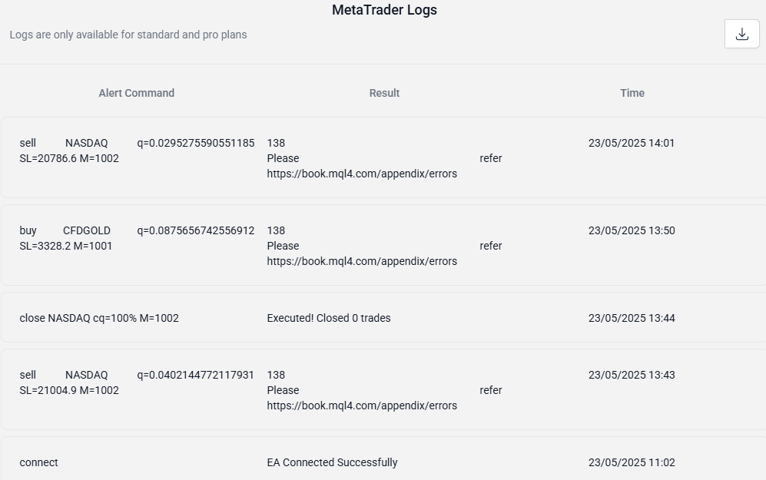Click the Time column header
The image size is (766, 480).
(632, 93)
